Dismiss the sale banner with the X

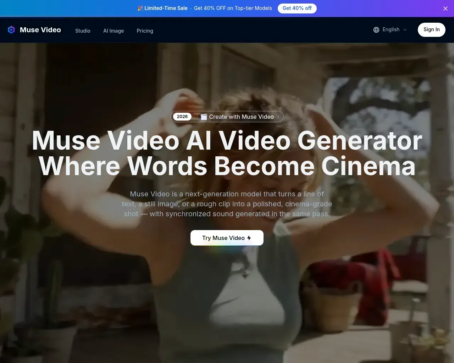(x=445, y=9)
